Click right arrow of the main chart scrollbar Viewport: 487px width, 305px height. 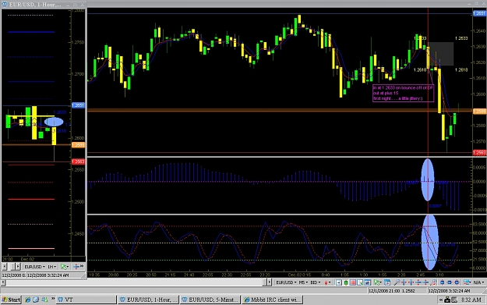coord(270,282)
